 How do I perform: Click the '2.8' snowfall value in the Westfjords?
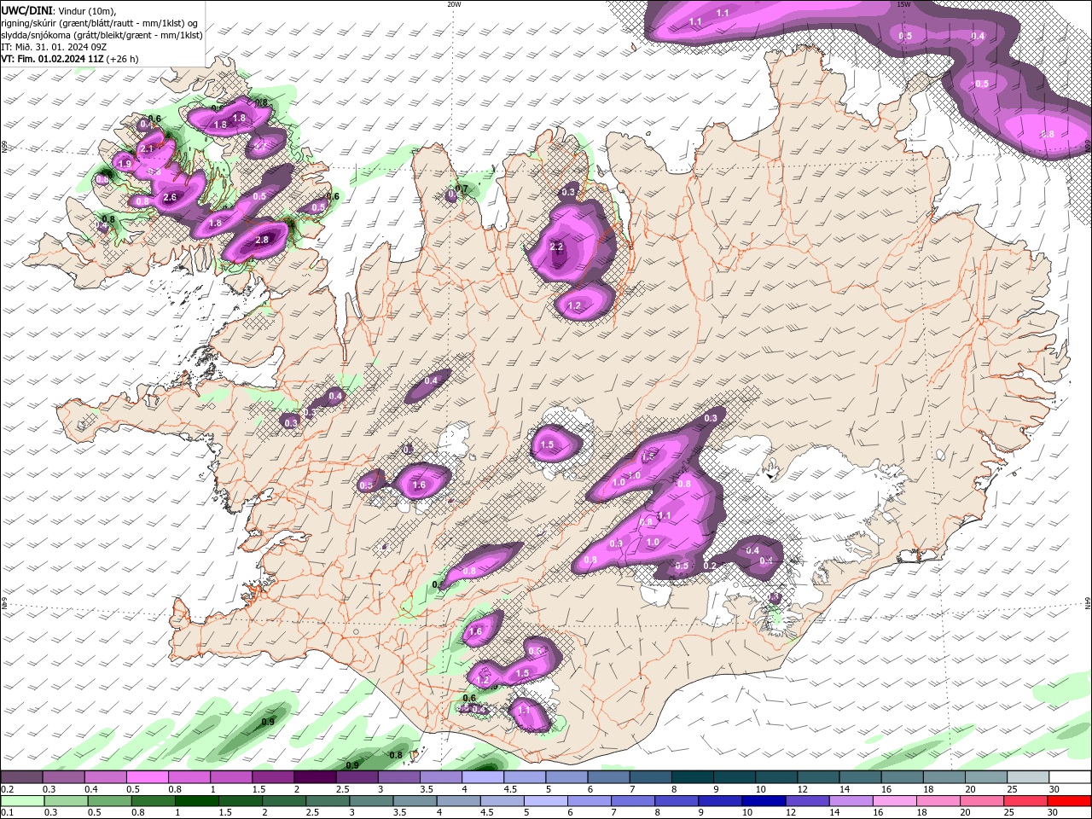[x=262, y=240]
